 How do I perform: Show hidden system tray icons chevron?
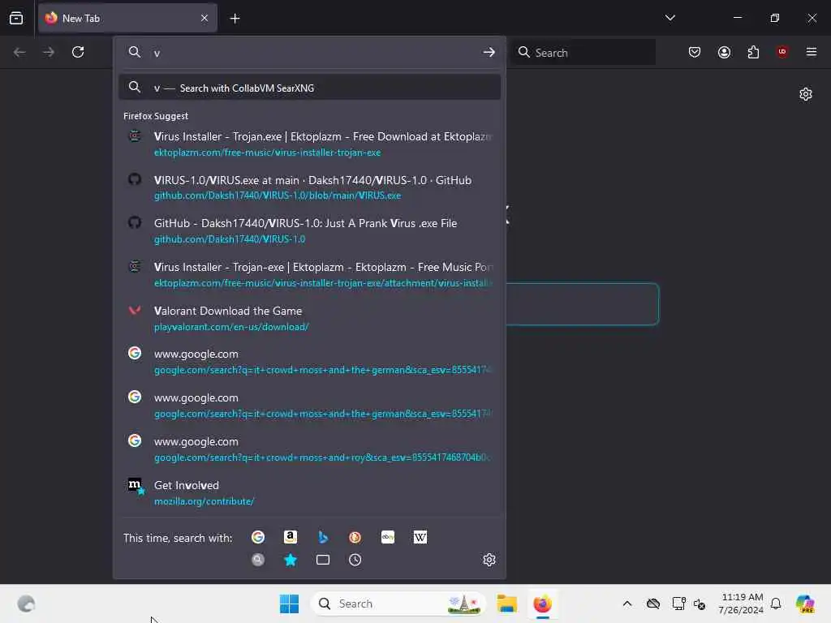click(x=627, y=604)
